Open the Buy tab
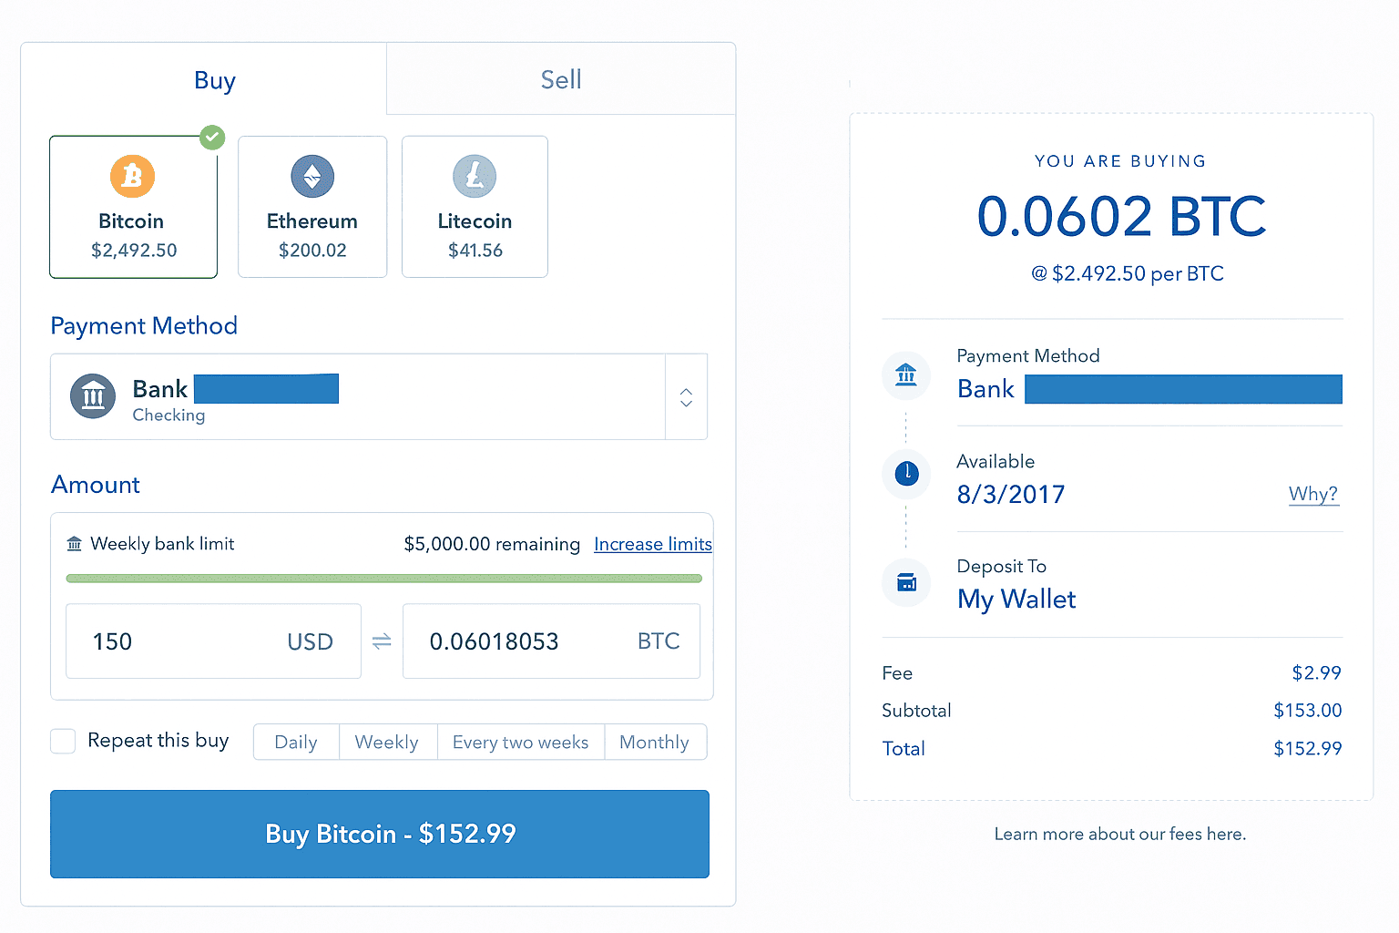Image resolution: width=1399 pixels, height=933 pixels. [214, 80]
